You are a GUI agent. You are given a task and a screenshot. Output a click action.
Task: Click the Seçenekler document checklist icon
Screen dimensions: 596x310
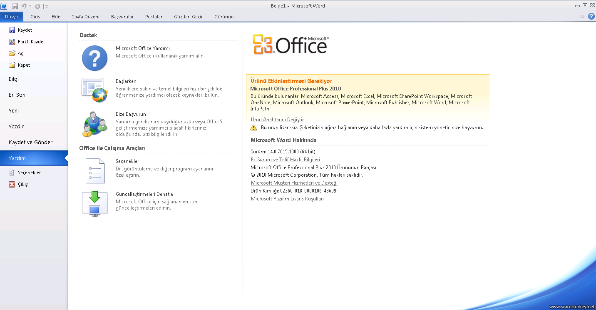click(95, 171)
